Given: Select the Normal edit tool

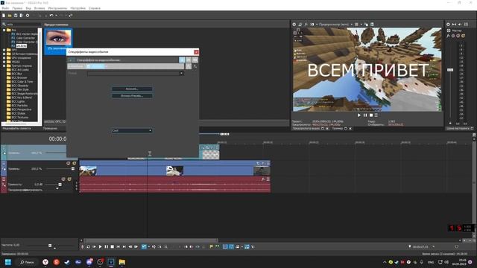Looking at the screenshot, I should click(144, 246).
